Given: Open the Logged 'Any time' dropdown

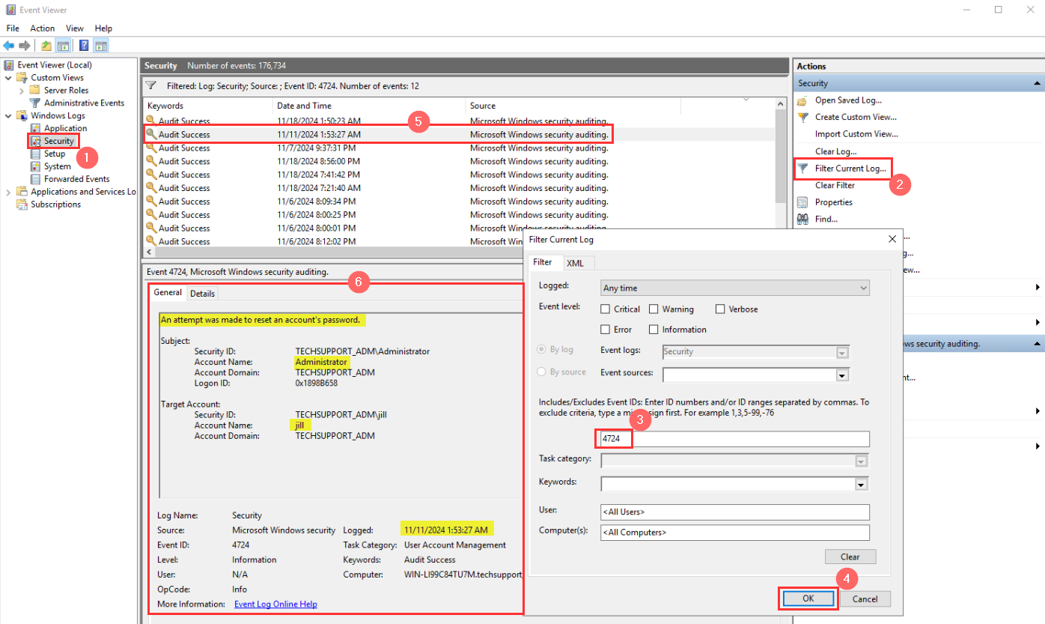Looking at the screenshot, I should pos(861,288).
